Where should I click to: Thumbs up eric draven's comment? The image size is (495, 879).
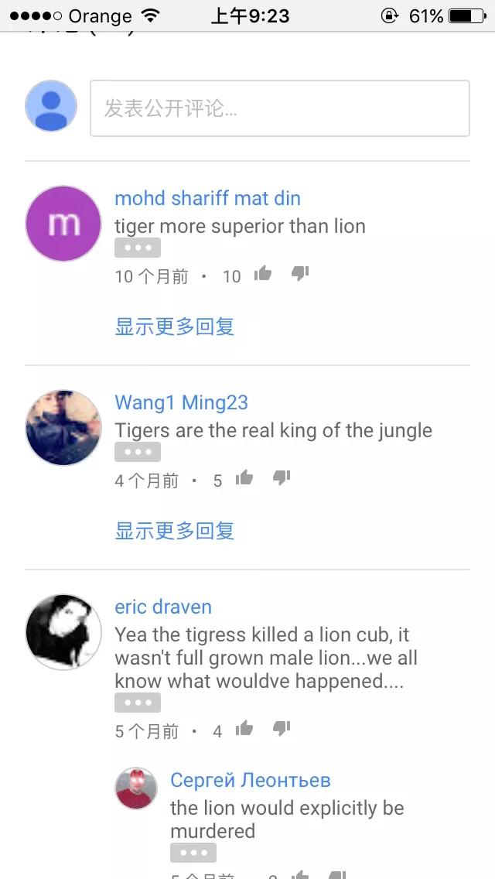pyautogui.click(x=244, y=729)
